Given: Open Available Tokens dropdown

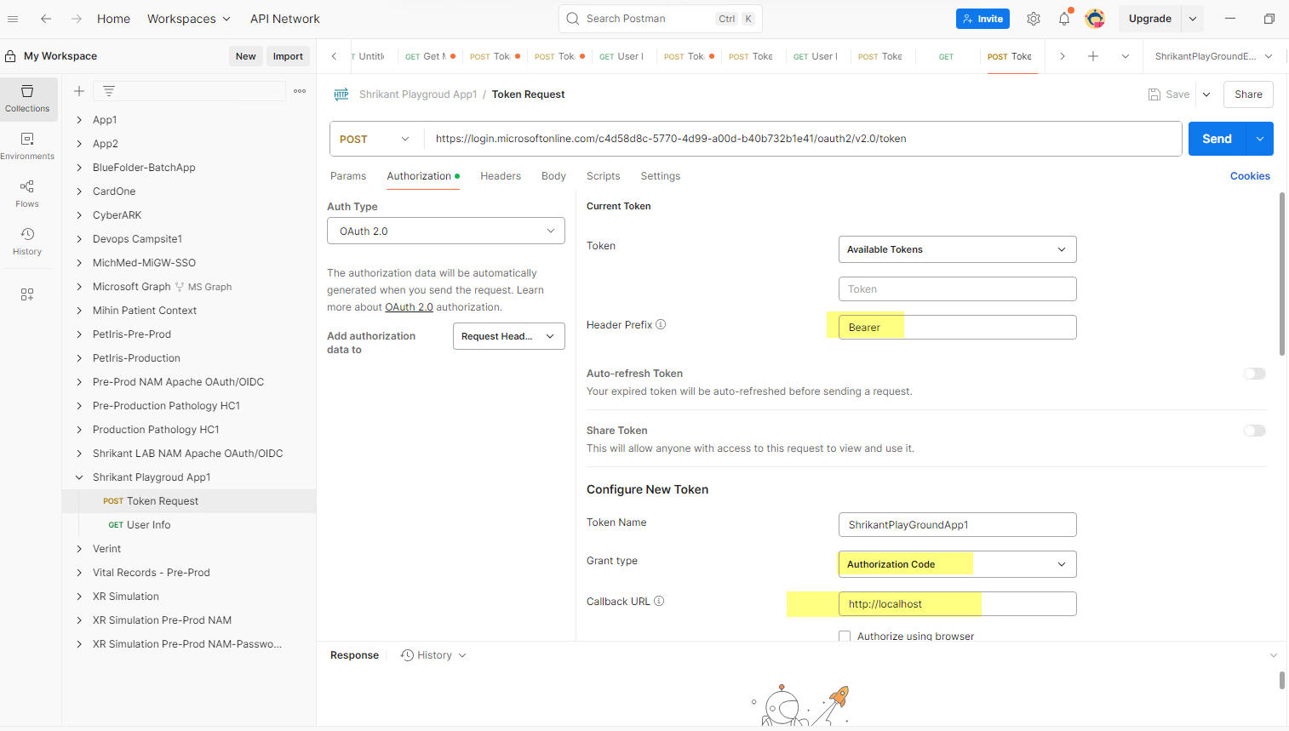Looking at the screenshot, I should point(958,249).
